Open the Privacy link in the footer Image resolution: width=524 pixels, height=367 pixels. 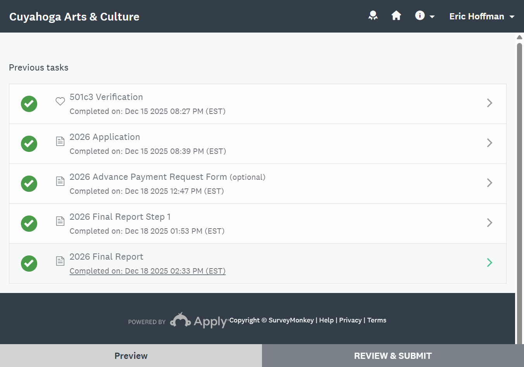point(350,320)
